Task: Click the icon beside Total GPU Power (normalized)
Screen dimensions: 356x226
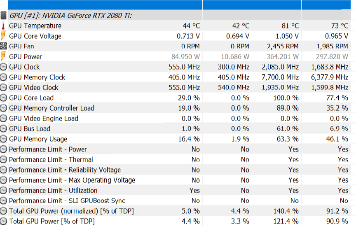Action: coord(3,211)
